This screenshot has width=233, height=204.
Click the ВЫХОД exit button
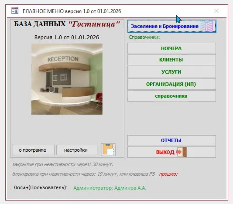tap(171, 152)
